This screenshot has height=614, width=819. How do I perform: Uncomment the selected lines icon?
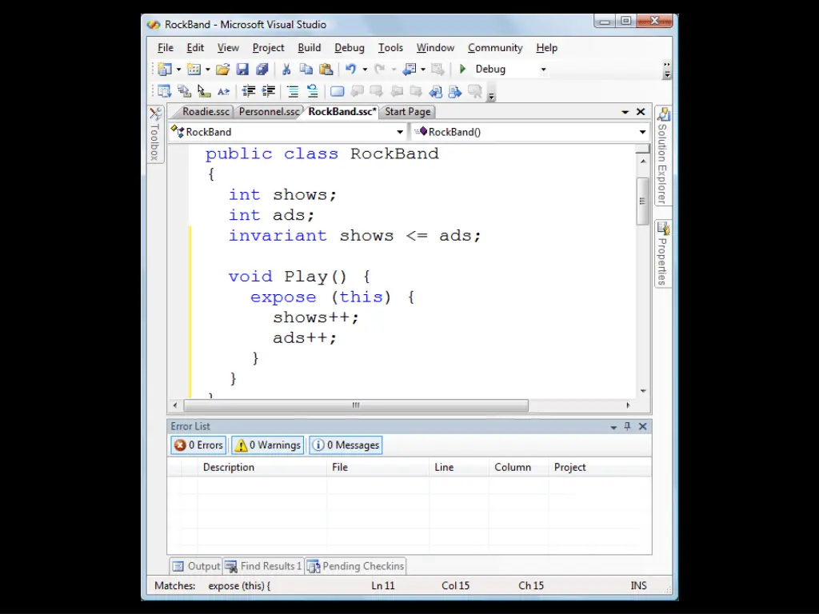point(313,91)
